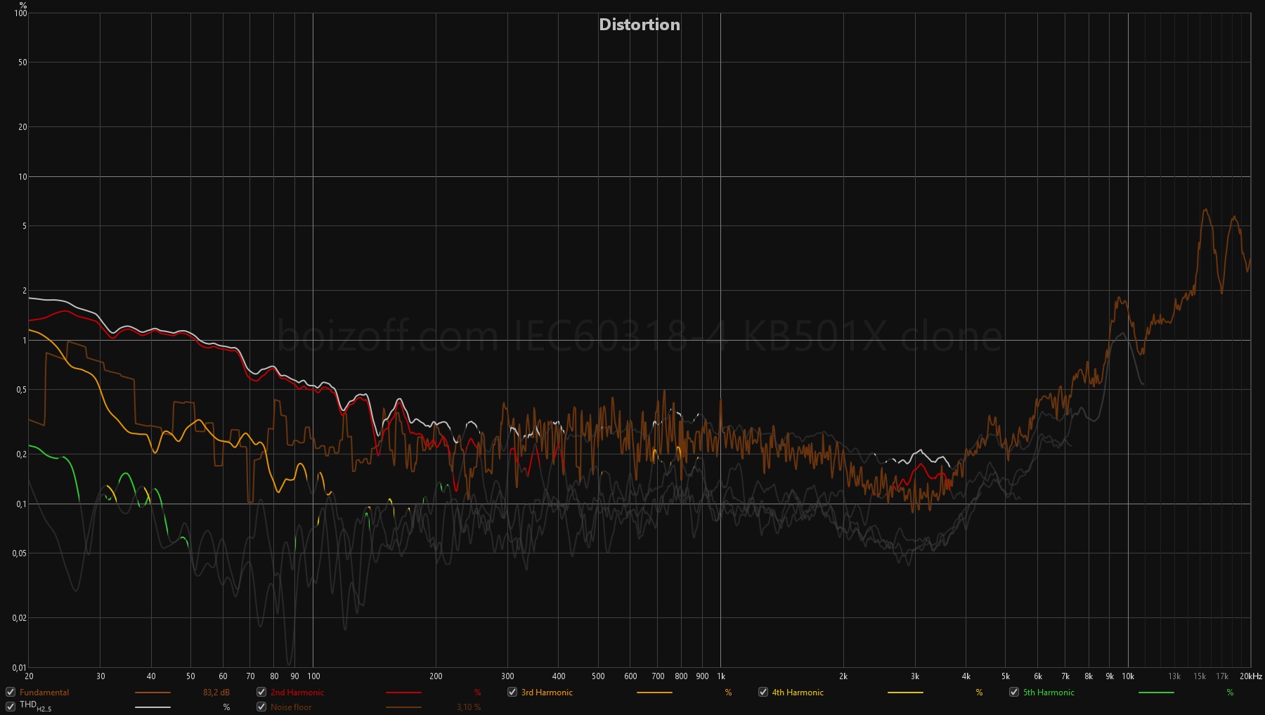Click the 10k frequency axis label
Viewport: 1265px width, 715px height.
coord(1128,676)
